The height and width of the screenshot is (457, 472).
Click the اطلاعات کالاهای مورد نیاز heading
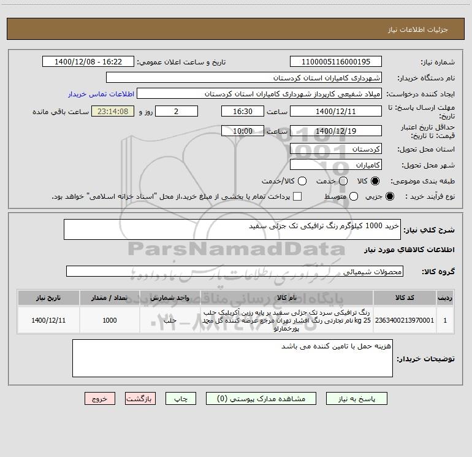[409, 250]
